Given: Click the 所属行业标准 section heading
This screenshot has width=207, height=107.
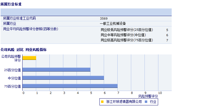Looking at the screenshot, I should click(11, 4).
